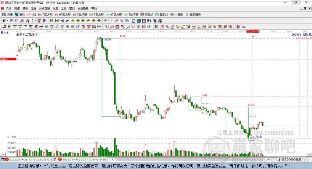This screenshot has width=312, height=169.
Task: Open the 文件 menu
Action: (x=9, y=8)
